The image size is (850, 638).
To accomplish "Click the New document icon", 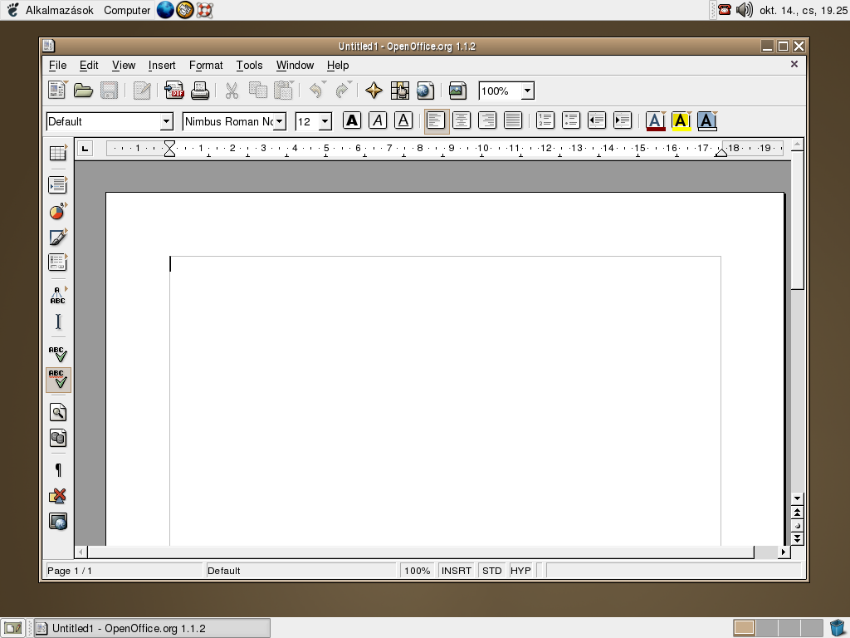I will coord(57,90).
